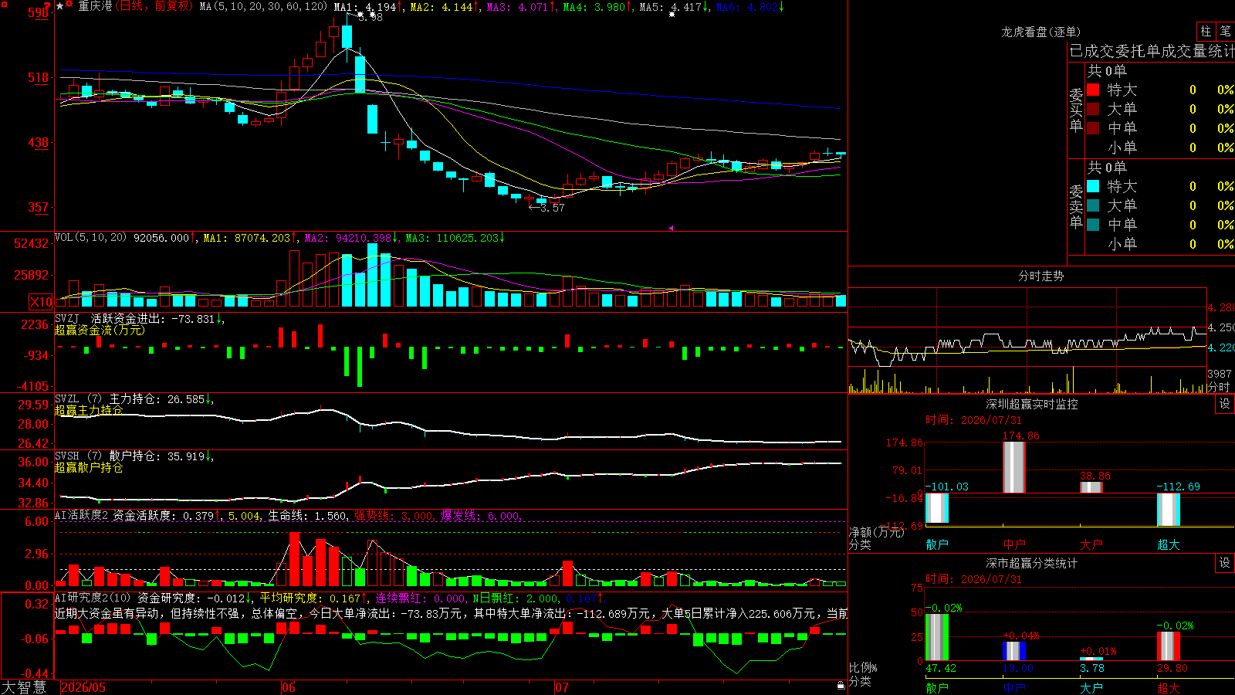The width and height of the screenshot is (1235, 695).
Task: Click the X10 volume scale box
Action: (x=41, y=302)
